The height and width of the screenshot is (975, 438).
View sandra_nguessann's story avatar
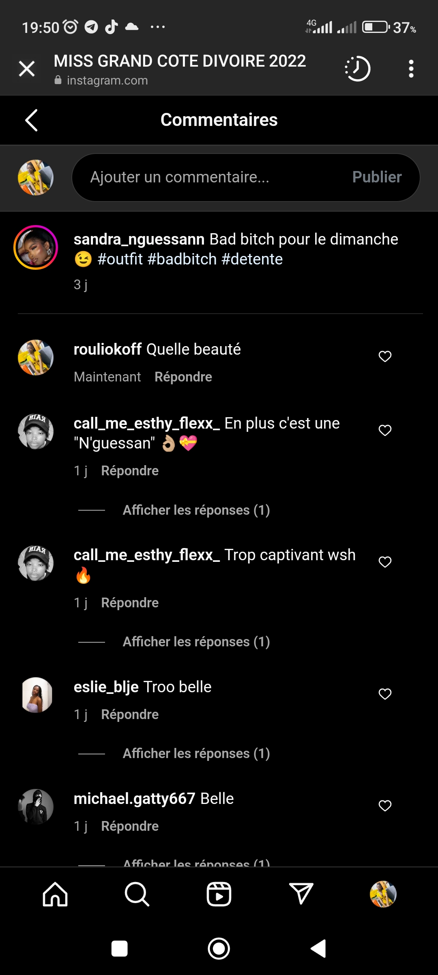click(x=36, y=247)
